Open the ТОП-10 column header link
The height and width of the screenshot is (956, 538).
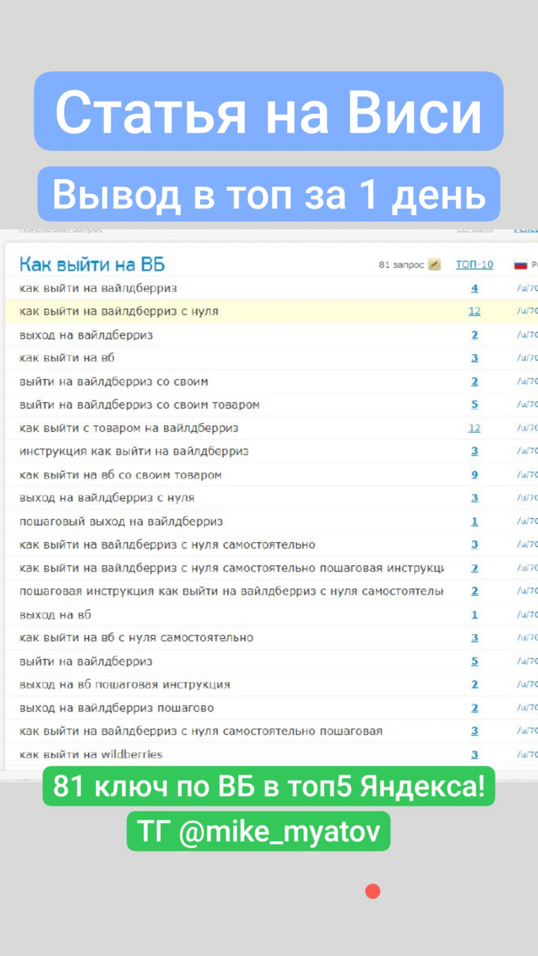click(474, 264)
